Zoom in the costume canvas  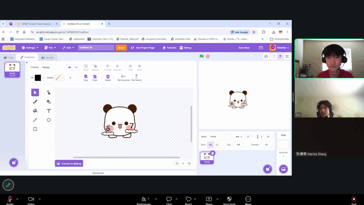[189, 163]
